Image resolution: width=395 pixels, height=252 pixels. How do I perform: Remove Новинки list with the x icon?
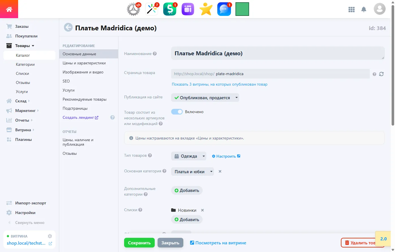coord(202,210)
